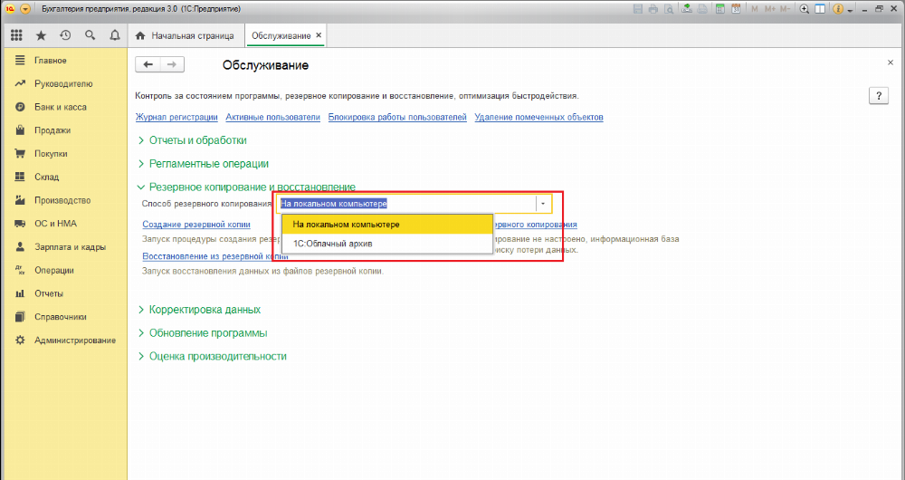The width and height of the screenshot is (905, 480).
Task: Open the Calendar toolbar icon
Action: tap(736, 9)
